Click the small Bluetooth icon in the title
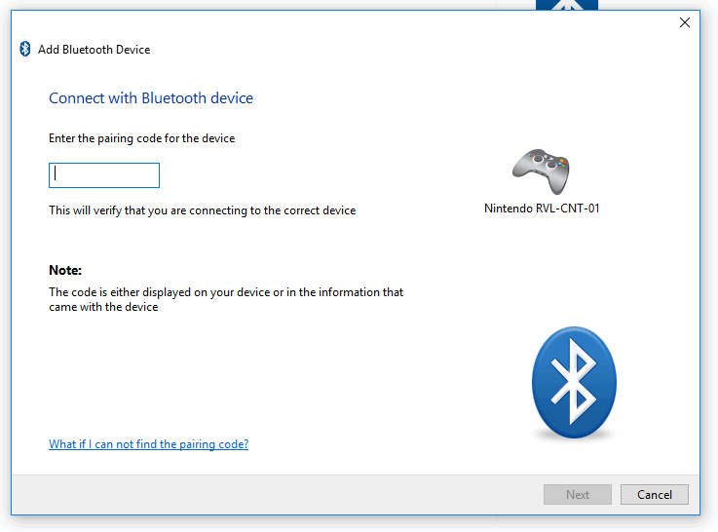 (25, 49)
